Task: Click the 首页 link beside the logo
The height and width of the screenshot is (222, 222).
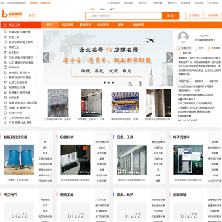Action: coord(31,15)
